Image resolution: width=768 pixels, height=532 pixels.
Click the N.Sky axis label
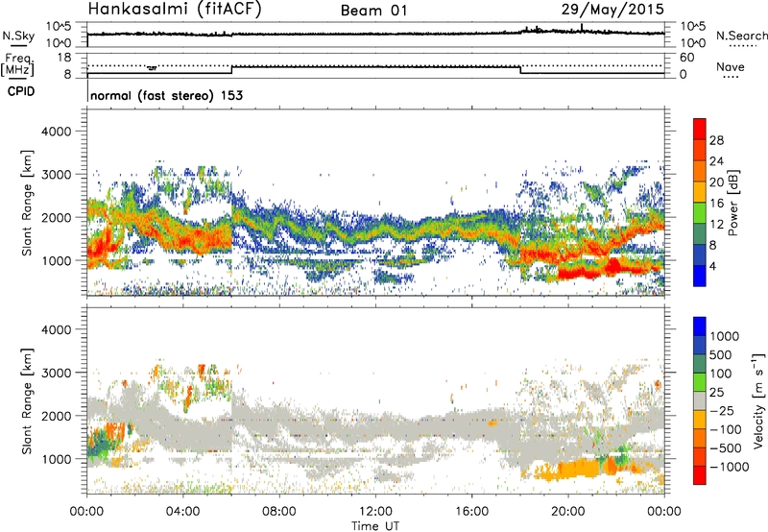pos(18,36)
